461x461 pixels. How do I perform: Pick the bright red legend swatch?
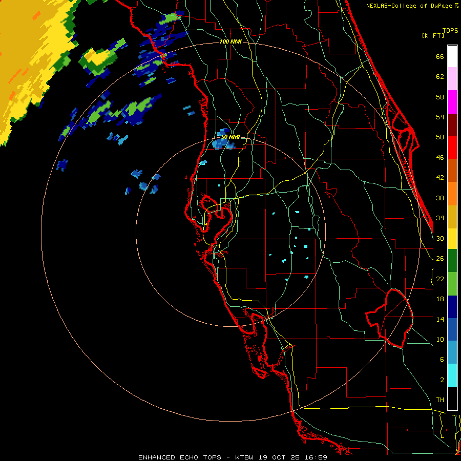click(452, 148)
